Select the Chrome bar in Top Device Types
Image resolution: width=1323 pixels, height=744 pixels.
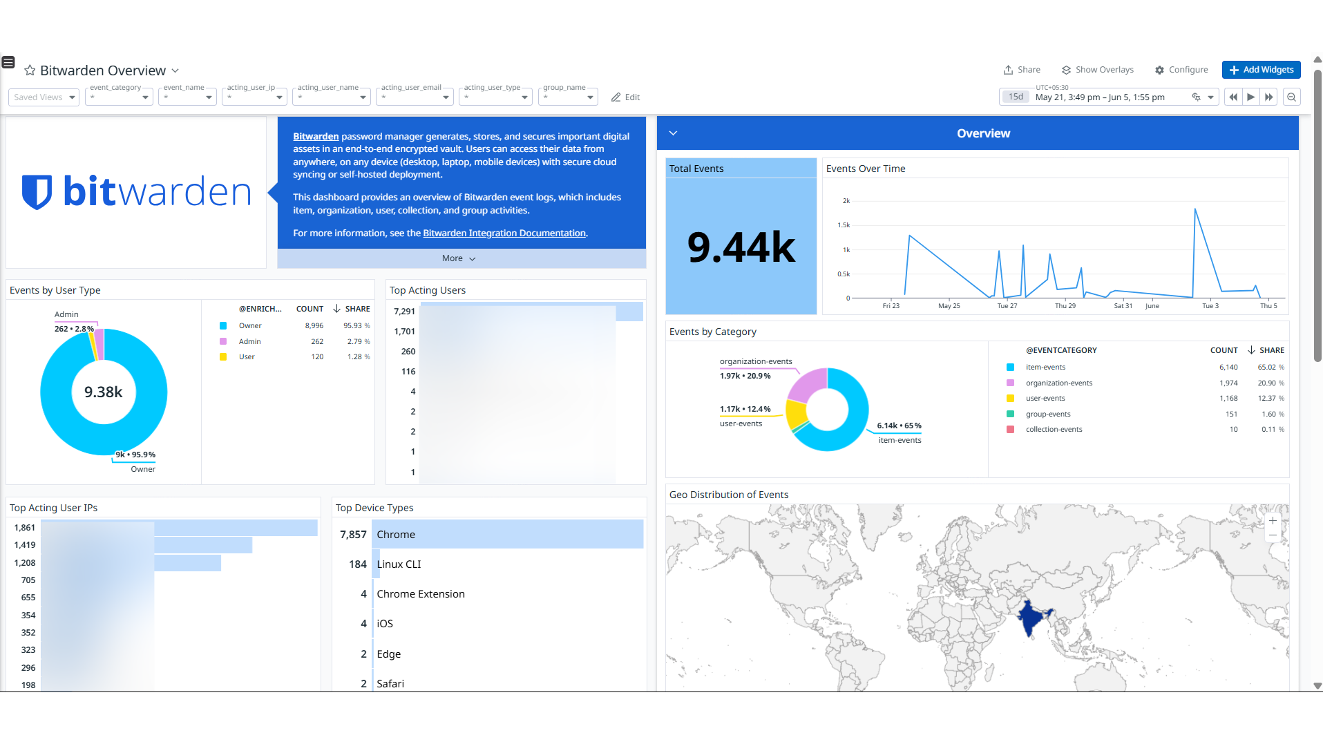(507, 535)
